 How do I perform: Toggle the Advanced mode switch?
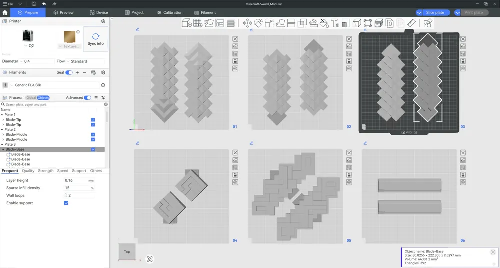click(x=87, y=98)
